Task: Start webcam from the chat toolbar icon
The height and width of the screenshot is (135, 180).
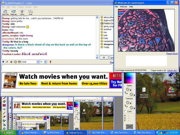Action: pos(13,12)
